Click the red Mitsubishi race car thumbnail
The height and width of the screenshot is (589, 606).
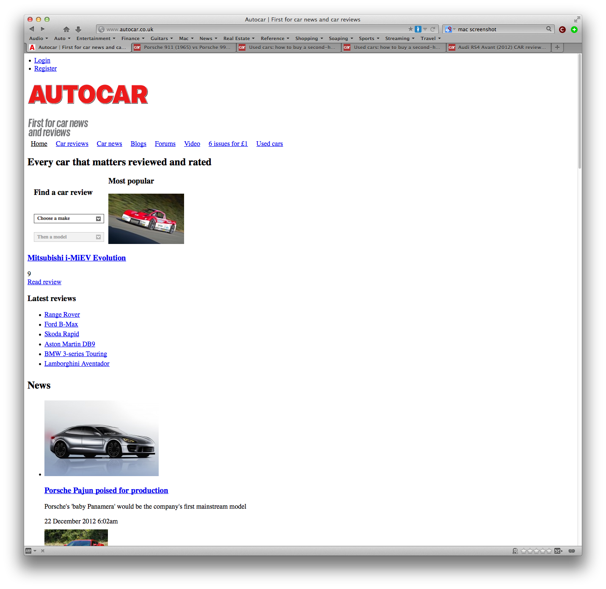(x=146, y=219)
